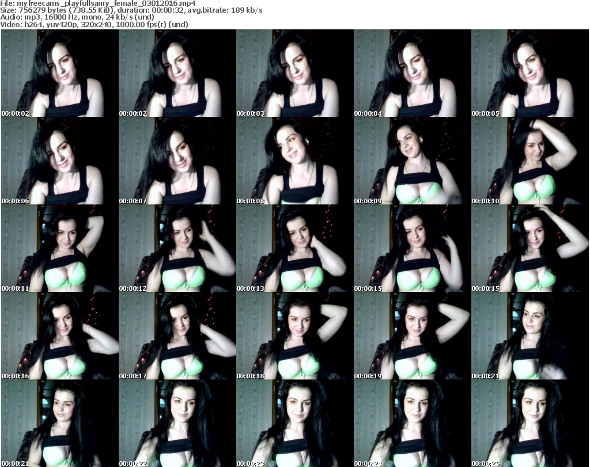Open the frame marked 00:00:06

pyautogui.click(x=59, y=161)
